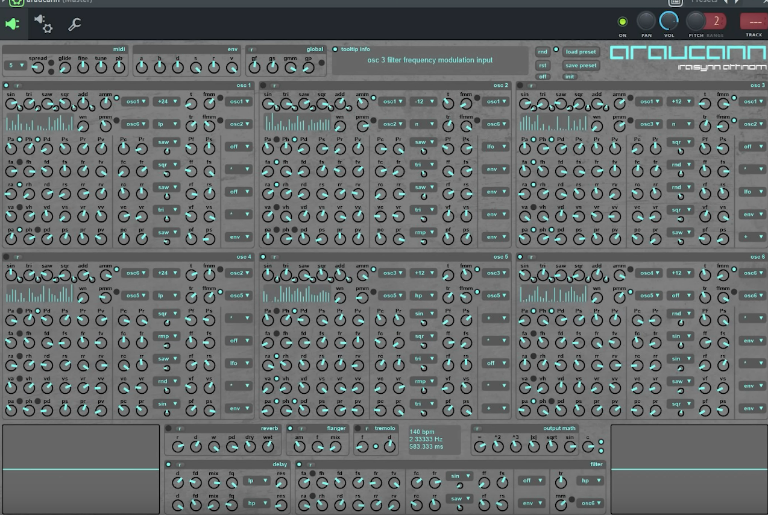The width and height of the screenshot is (768, 515).
Task: Click the off button beside init
Action: pos(543,77)
